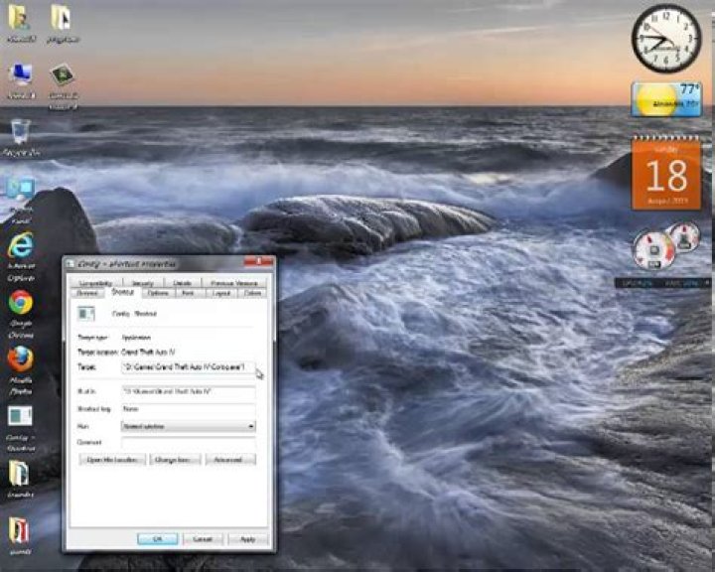Click the Target input field

coord(188,367)
